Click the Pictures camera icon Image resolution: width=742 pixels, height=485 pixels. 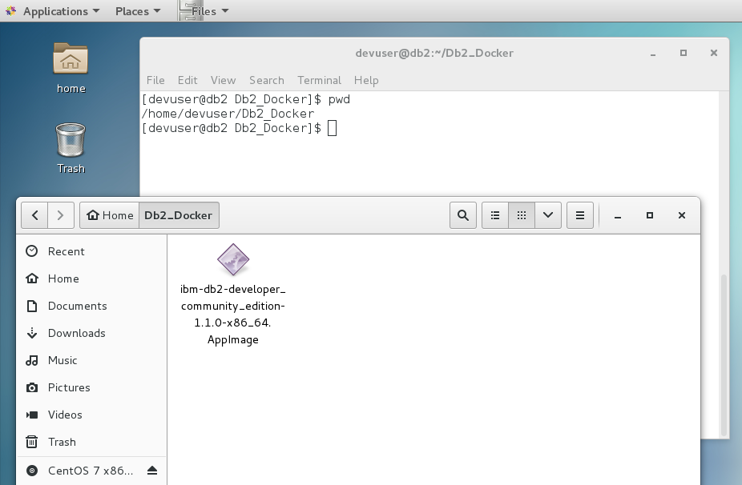[32, 387]
